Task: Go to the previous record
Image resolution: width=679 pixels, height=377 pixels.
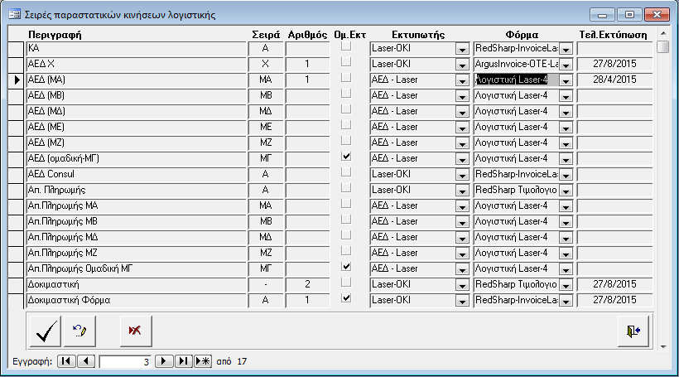Action: click(85, 361)
